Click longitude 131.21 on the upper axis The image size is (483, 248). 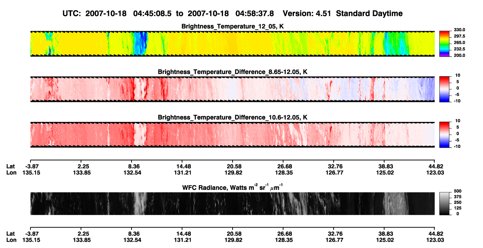point(184,173)
